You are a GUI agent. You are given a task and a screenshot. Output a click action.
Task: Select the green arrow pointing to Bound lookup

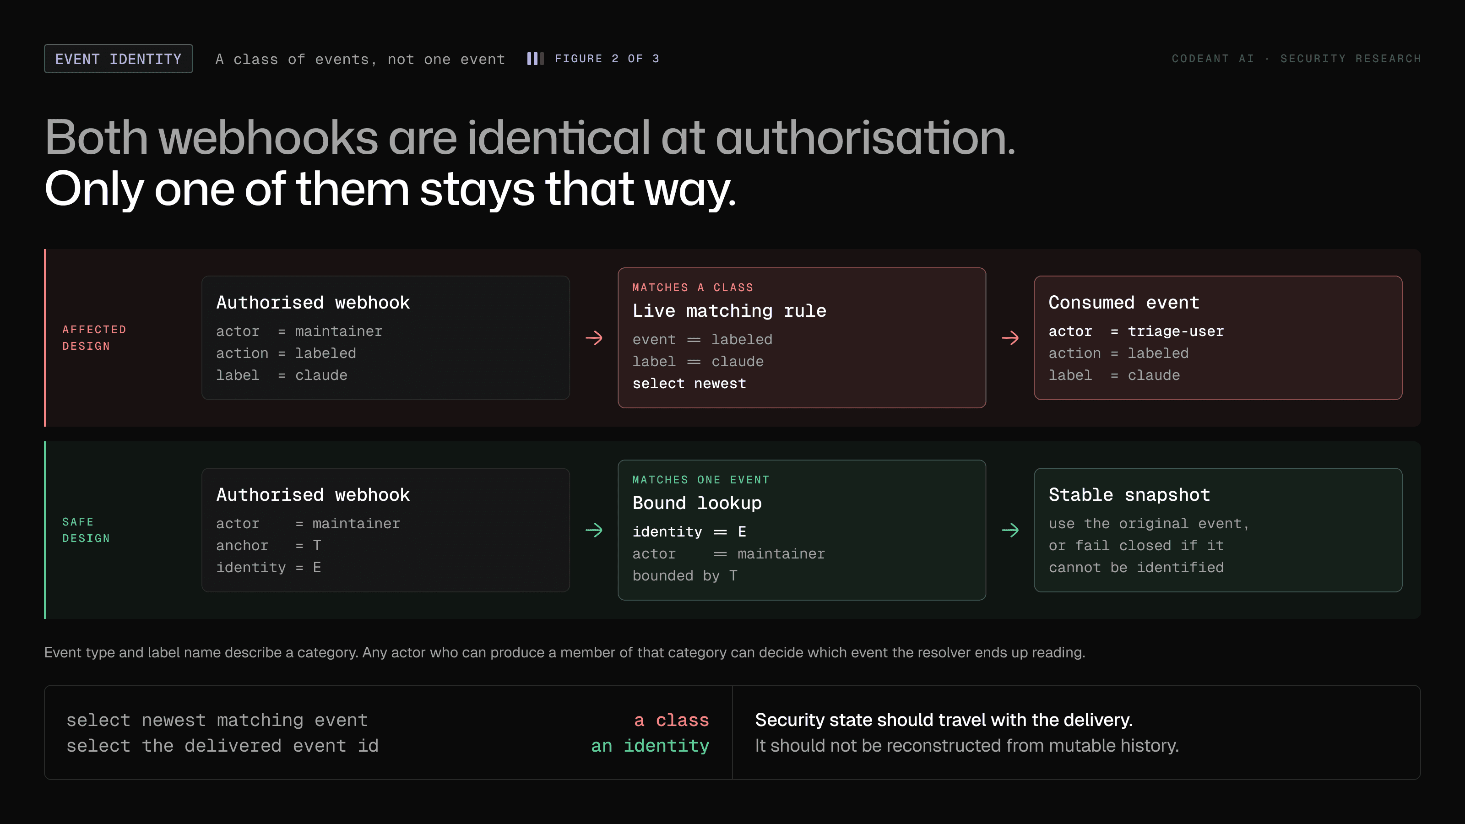coord(594,530)
